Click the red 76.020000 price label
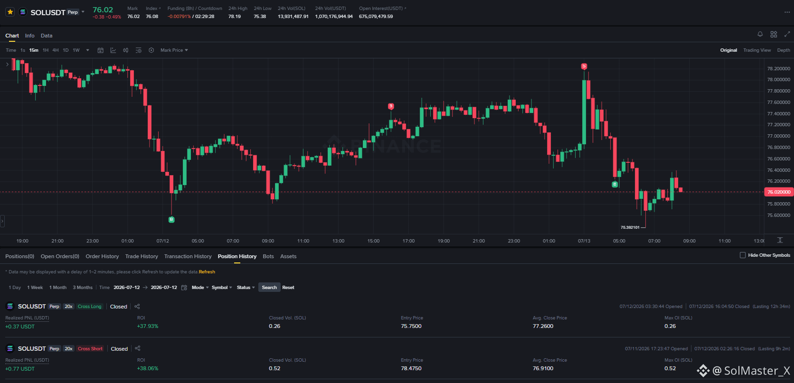Screen dimensions: 794x383 click(779, 192)
